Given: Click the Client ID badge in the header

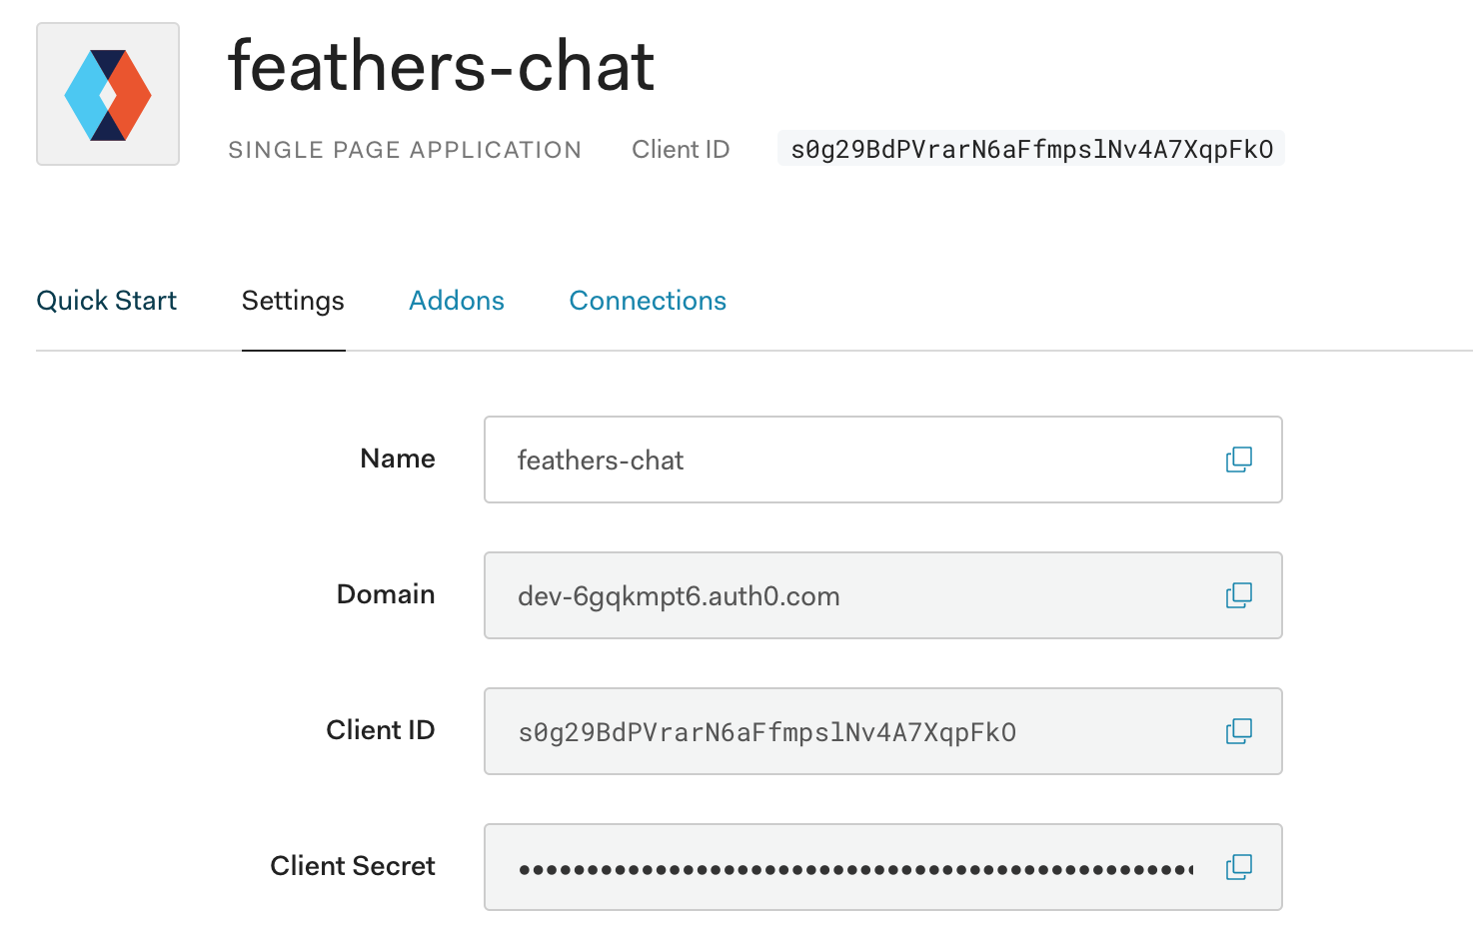Looking at the screenshot, I should point(1030,148).
